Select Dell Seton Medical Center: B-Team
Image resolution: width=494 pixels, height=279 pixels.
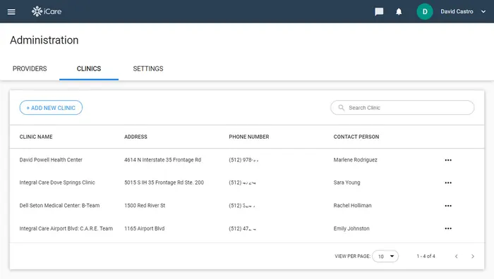[x=59, y=206]
